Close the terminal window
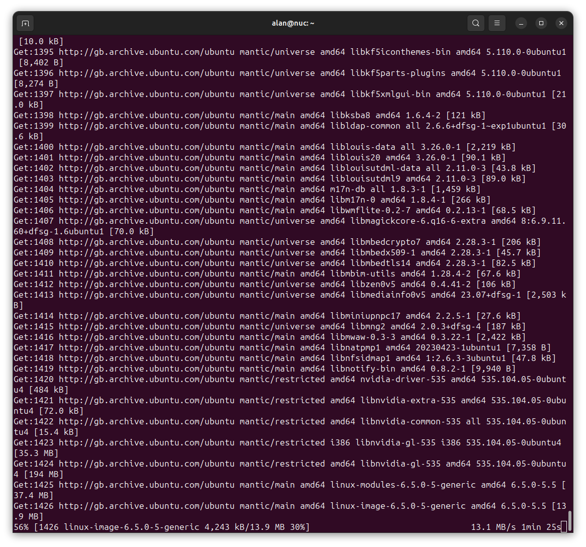Screen dimensions: 586x547 (561, 23)
